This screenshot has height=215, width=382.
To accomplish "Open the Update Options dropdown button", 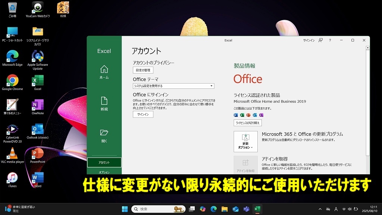I will click(245, 141).
